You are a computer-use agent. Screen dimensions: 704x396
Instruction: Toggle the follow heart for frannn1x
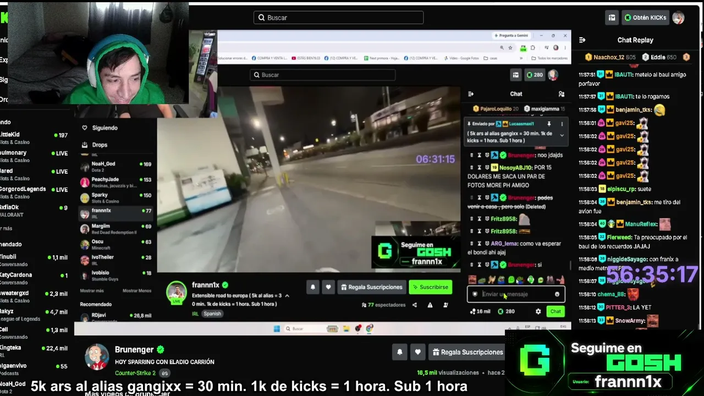point(328,287)
